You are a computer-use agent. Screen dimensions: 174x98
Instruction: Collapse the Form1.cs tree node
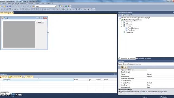tap(122, 26)
